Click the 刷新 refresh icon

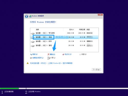[x=31, y=54]
